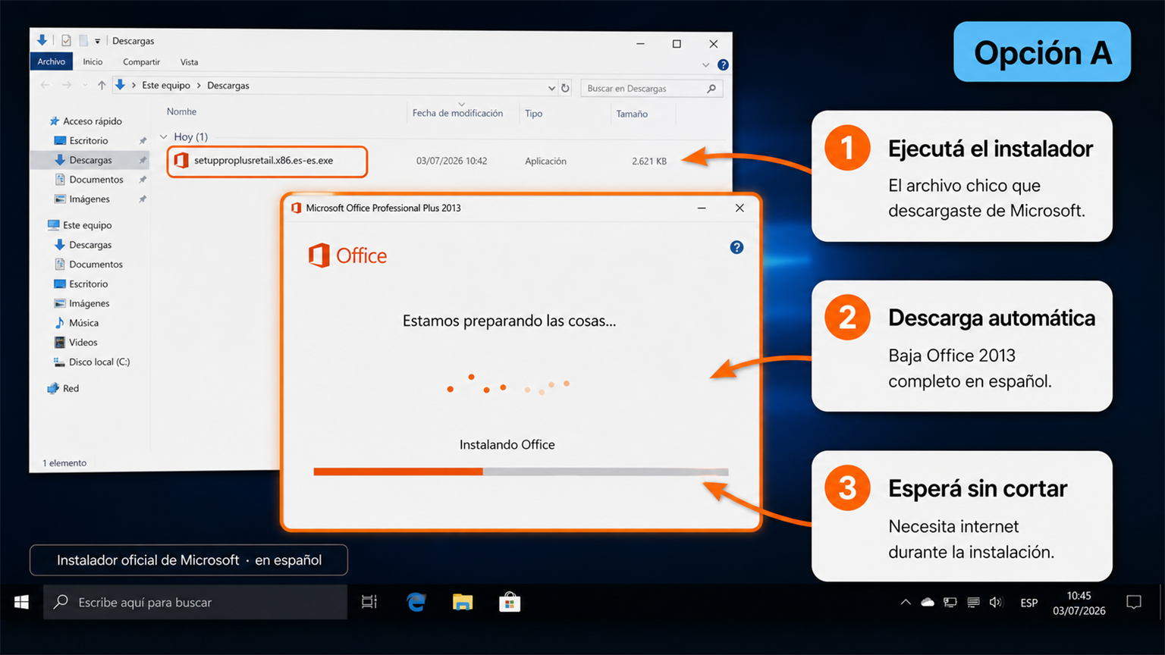Click the ESP language indicator

[1029, 603]
